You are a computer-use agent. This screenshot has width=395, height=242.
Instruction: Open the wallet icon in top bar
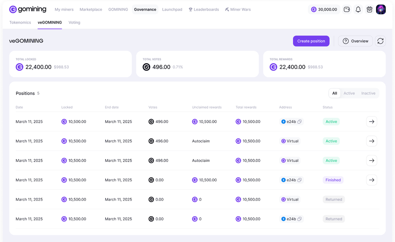pos(347,9)
